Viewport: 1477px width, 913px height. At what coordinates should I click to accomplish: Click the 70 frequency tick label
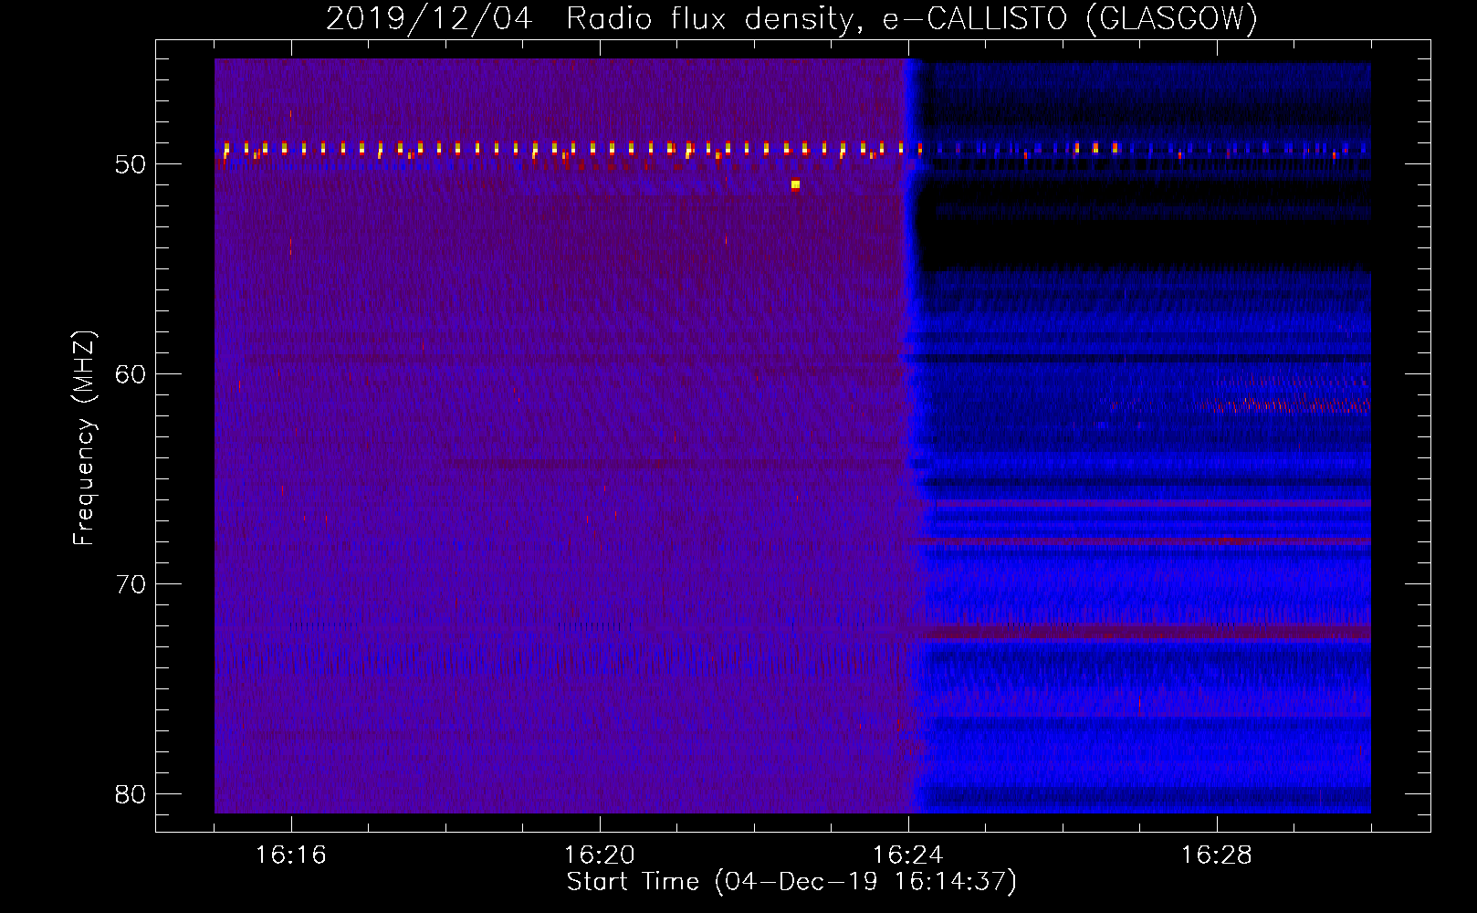131,584
